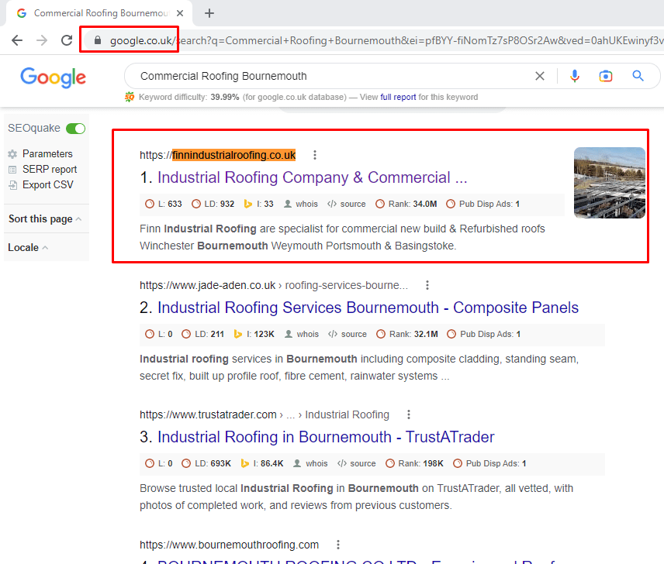Click LD: 211 in result 2
Viewport: 664px width, 564px height.
[202, 335]
